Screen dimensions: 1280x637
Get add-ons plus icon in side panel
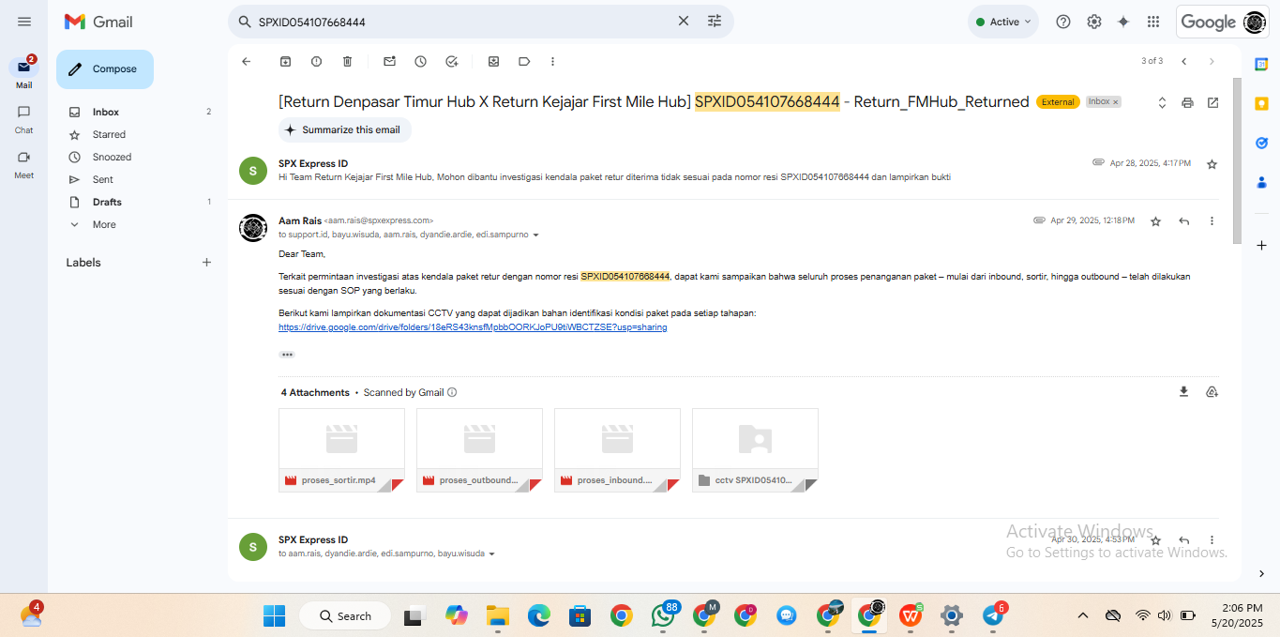tap(1261, 245)
